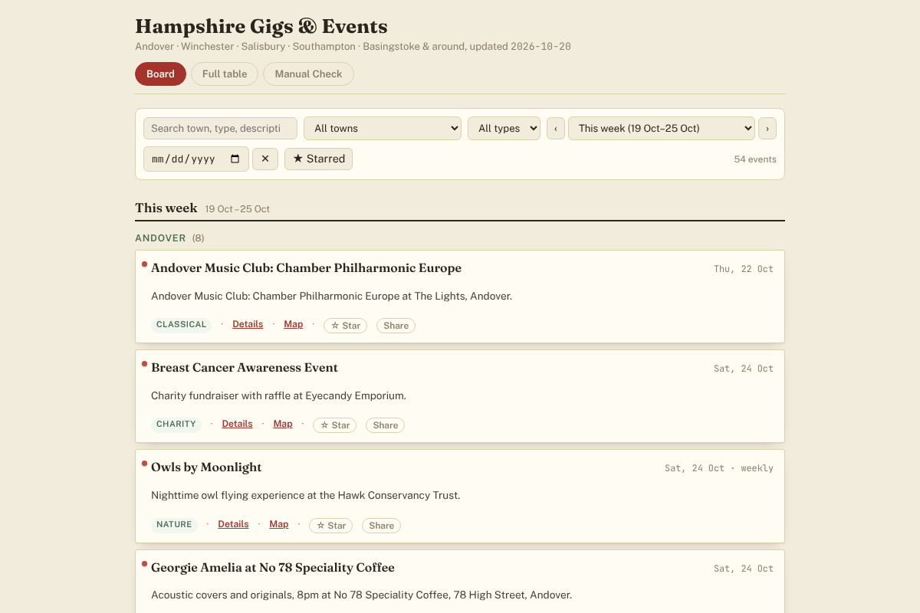Viewport: 920px width, 613px height.
Task: Click the Hampshire Gigs & Events heading
Action: (x=261, y=26)
